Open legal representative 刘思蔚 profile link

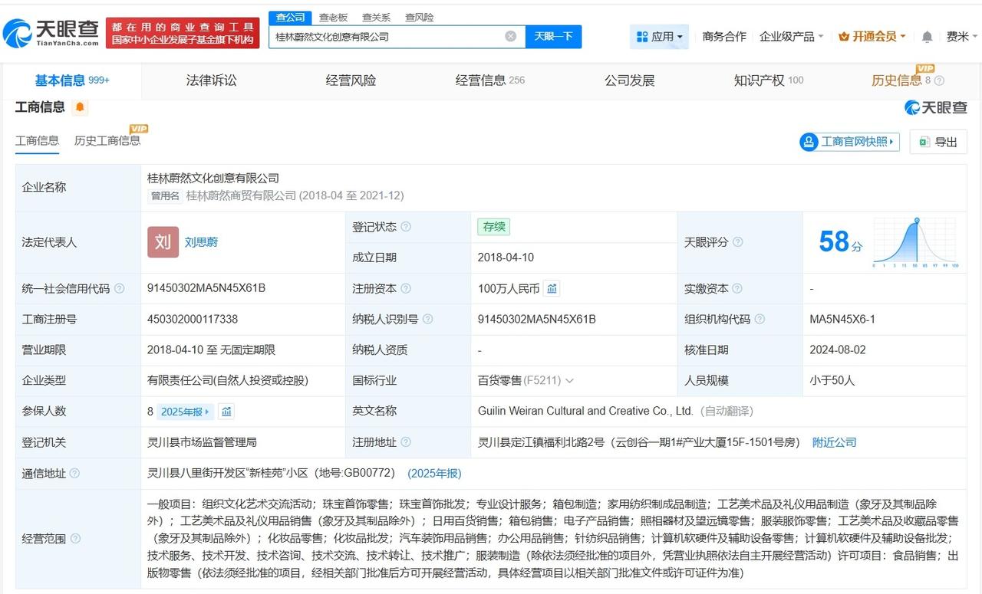coord(201,242)
